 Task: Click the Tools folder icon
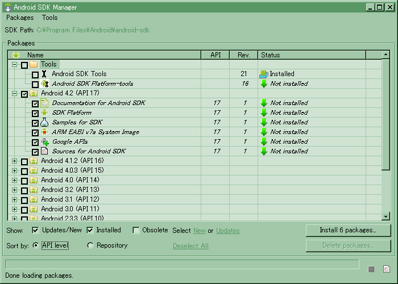(34, 64)
